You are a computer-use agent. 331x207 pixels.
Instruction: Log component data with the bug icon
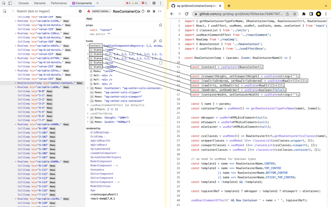tap(154, 11)
